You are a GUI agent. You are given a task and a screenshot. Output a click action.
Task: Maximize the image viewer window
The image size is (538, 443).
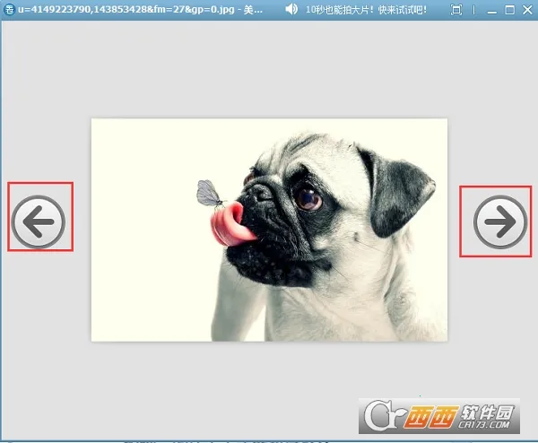pyautogui.click(x=509, y=10)
